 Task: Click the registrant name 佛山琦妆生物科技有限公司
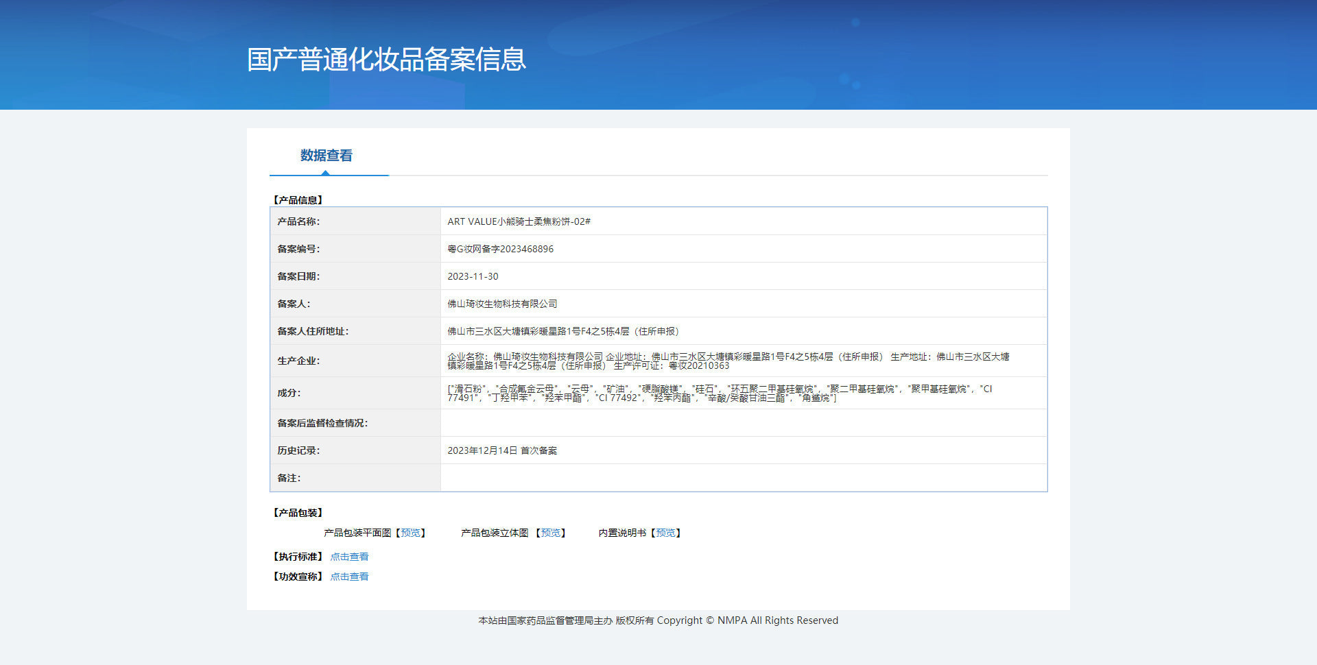pos(502,304)
